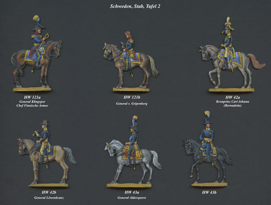The image size is (271, 205).
Task: Click the Kronprinz Carl Johann figure
Action: point(231,54)
